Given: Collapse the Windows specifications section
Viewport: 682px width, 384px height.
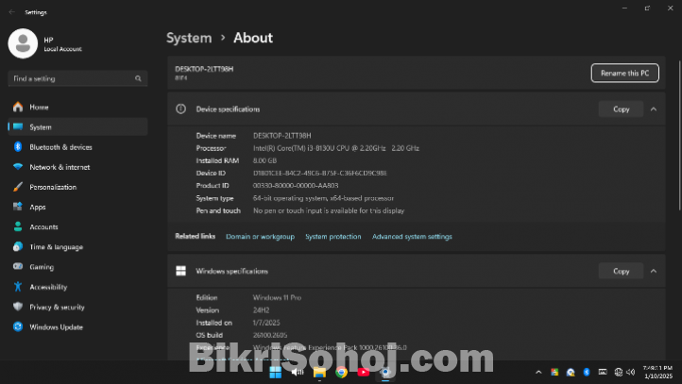Looking at the screenshot, I should point(654,271).
